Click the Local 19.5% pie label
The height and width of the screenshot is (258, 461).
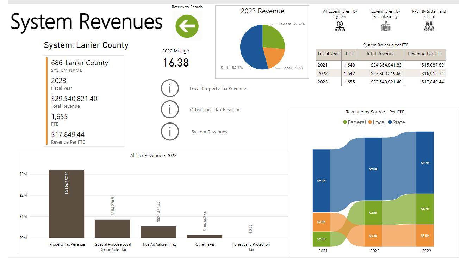pos(293,68)
